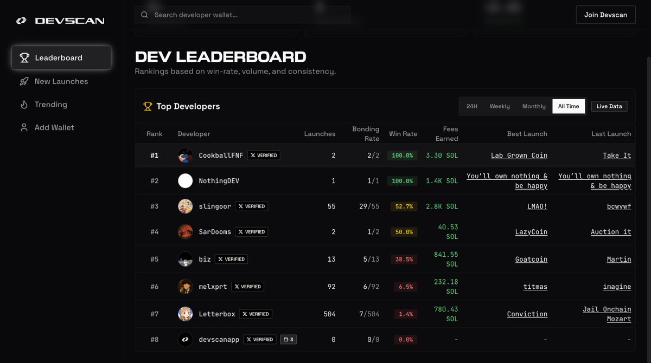Click the New Launches rocket icon
The image size is (651, 363).
click(x=24, y=81)
